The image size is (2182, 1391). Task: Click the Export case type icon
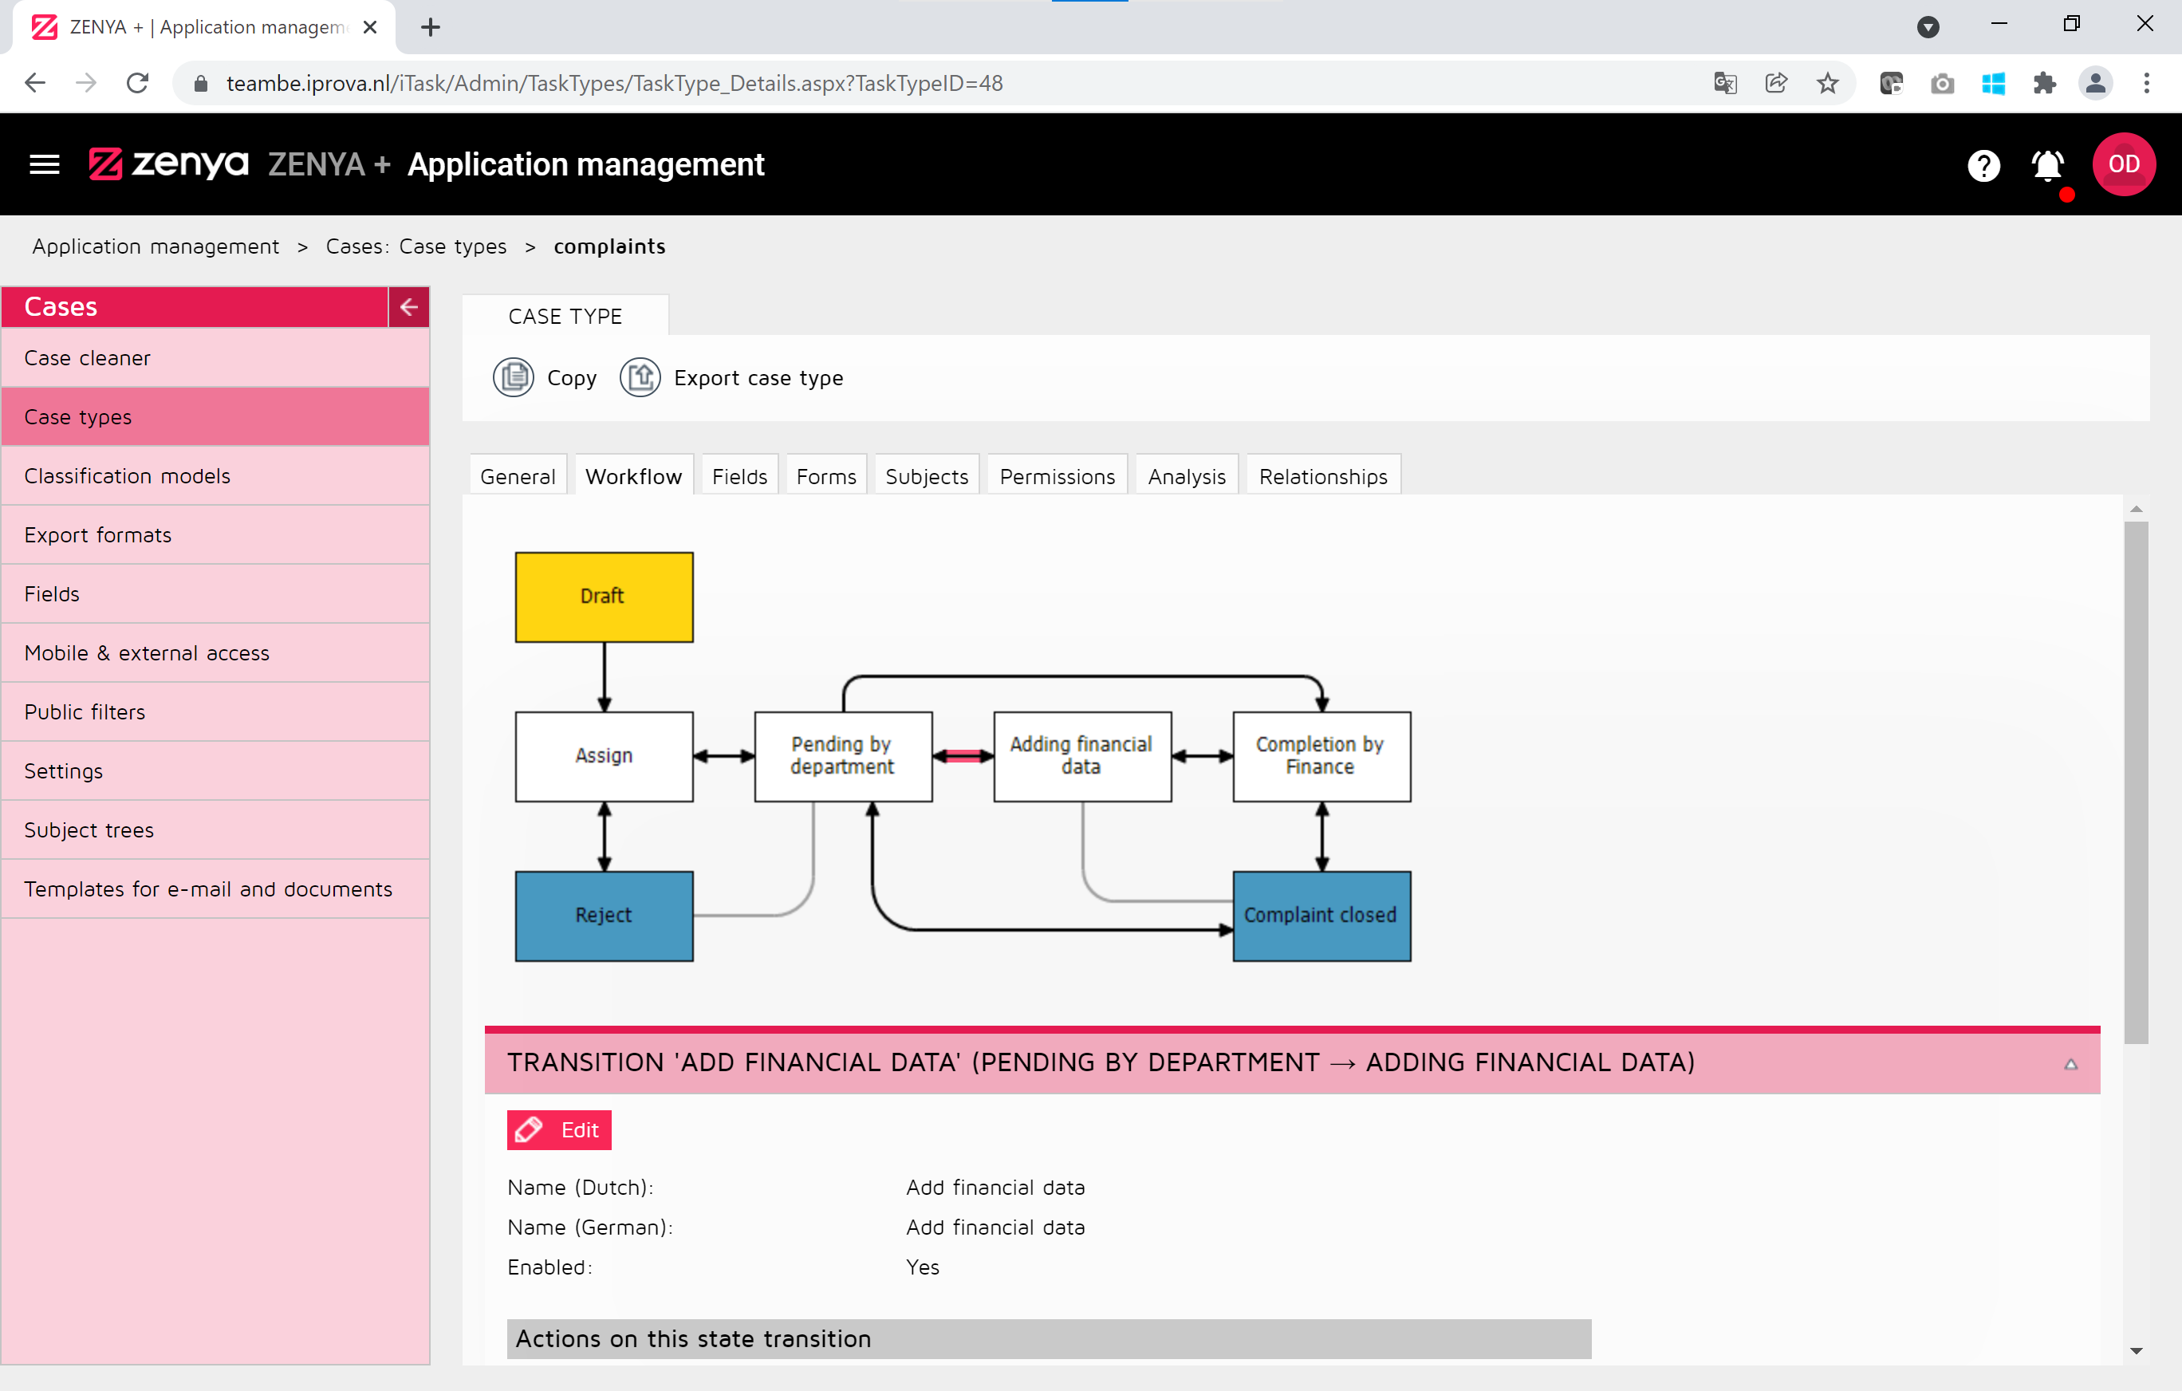[640, 377]
